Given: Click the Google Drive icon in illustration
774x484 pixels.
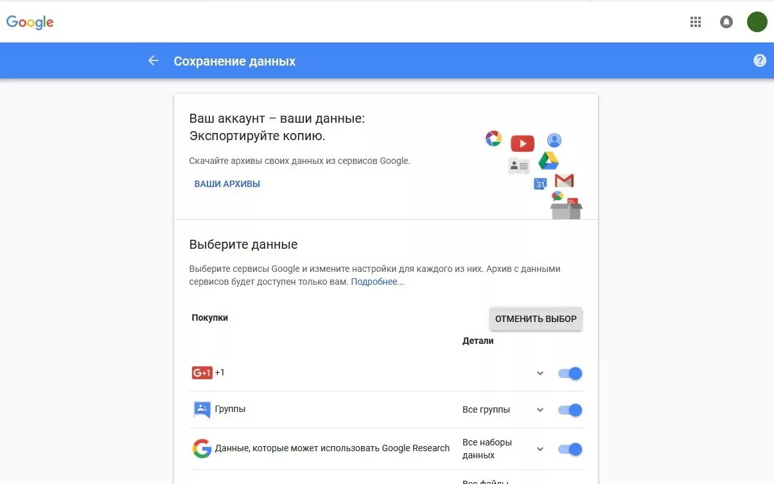Looking at the screenshot, I should point(549,161).
